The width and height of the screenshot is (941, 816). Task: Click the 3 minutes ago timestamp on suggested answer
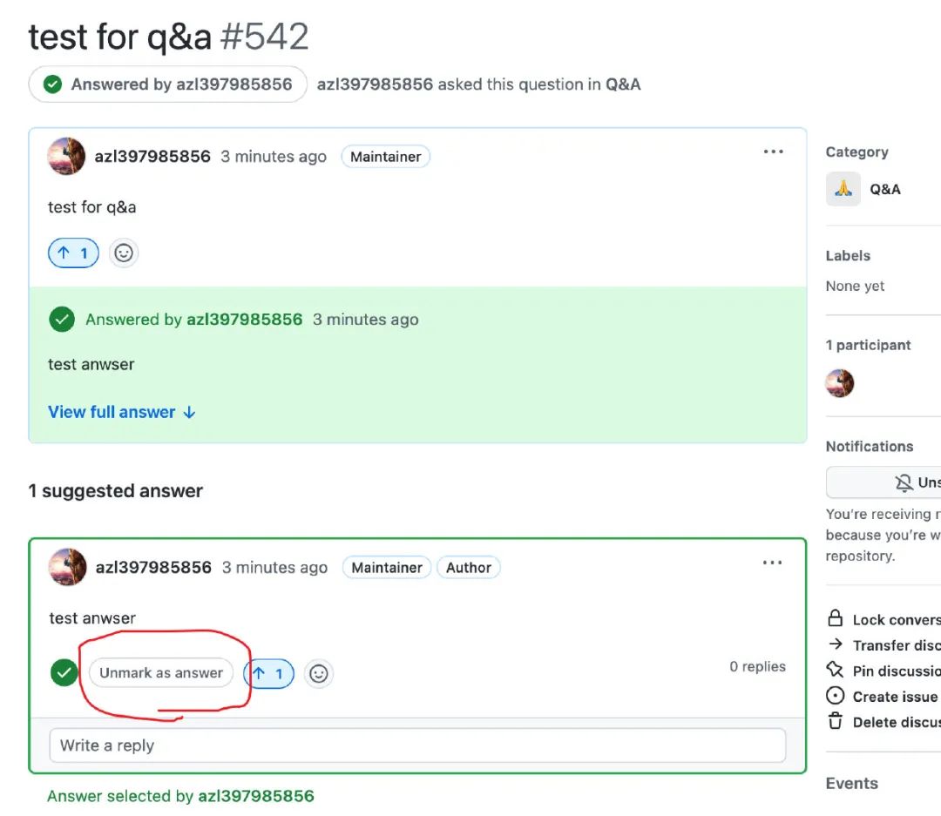pos(274,568)
